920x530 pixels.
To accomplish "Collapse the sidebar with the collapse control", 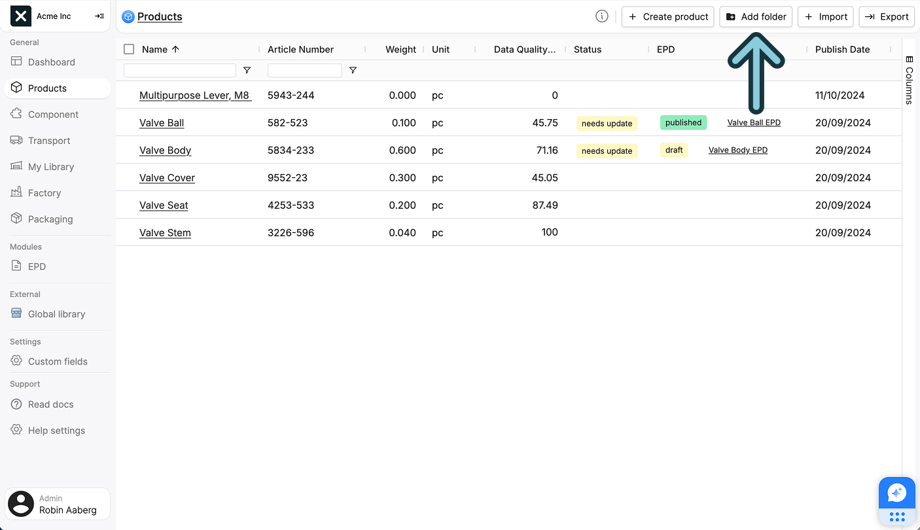I will [x=99, y=16].
